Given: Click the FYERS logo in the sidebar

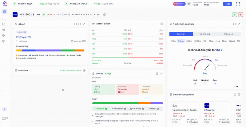Looking at the screenshot, I should [x=5, y=3].
